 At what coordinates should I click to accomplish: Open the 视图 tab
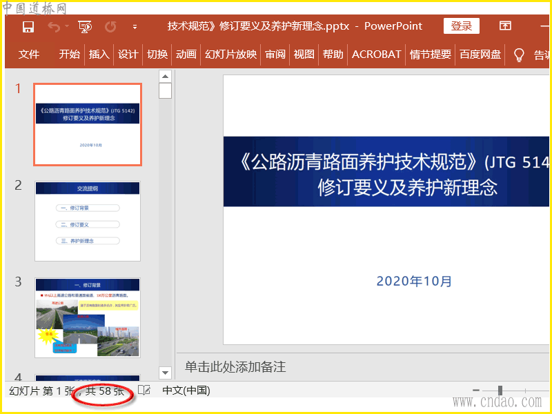[304, 55]
